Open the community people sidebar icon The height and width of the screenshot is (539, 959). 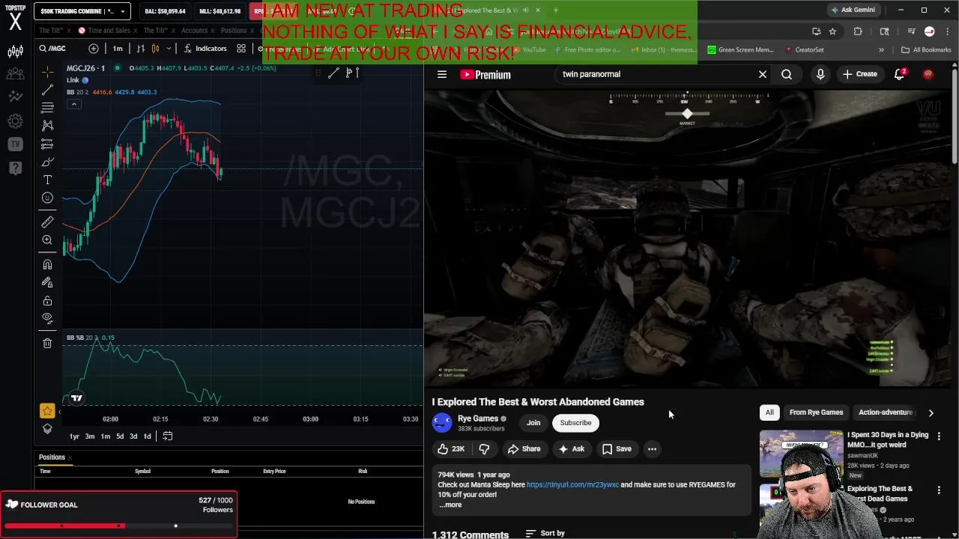coord(15,74)
